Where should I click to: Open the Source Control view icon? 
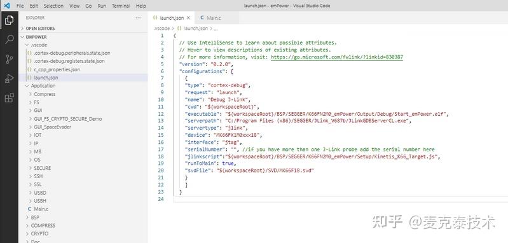(9, 59)
